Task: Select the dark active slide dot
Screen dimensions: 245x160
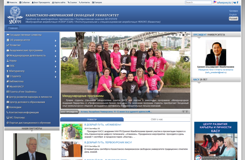Action: (183, 35)
